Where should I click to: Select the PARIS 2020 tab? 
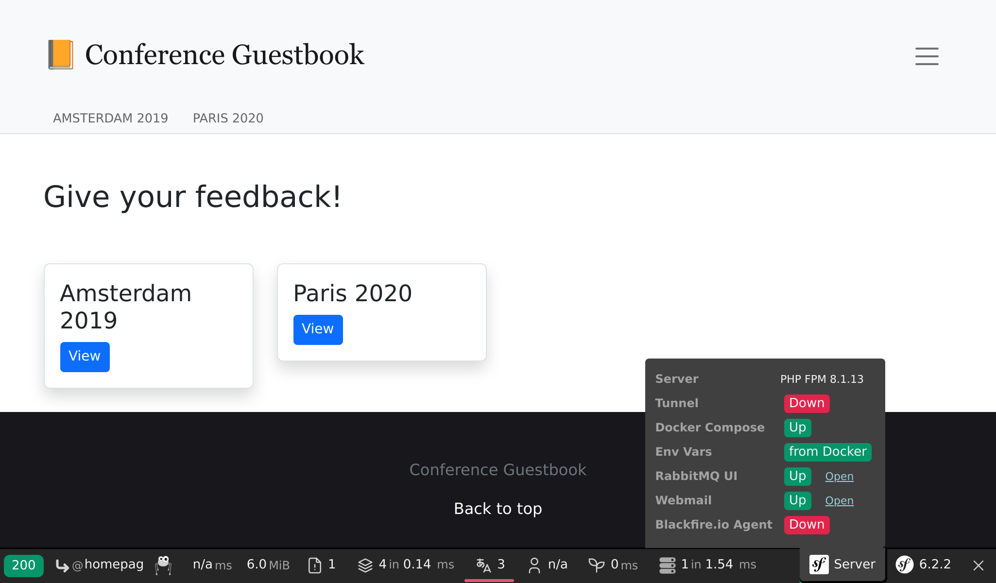click(x=228, y=118)
